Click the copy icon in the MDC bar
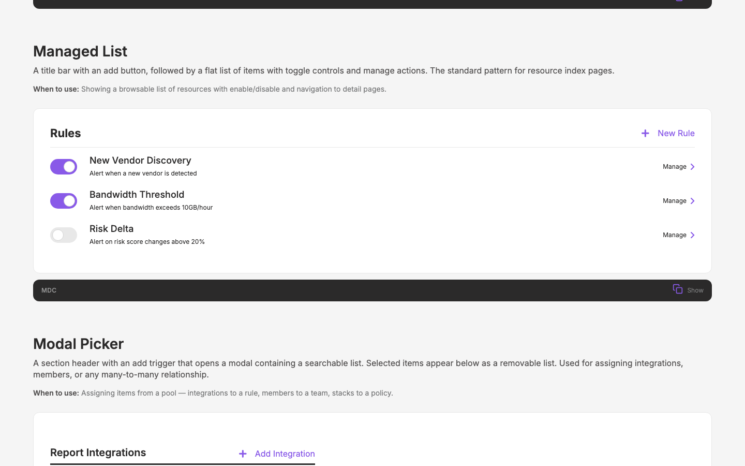Image resolution: width=745 pixels, height=466 pixels. pos(678,289)
